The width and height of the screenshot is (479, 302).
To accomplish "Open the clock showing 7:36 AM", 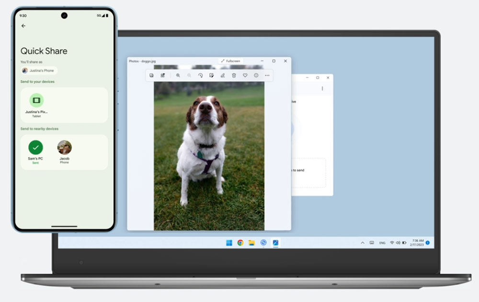I will 417,243.
